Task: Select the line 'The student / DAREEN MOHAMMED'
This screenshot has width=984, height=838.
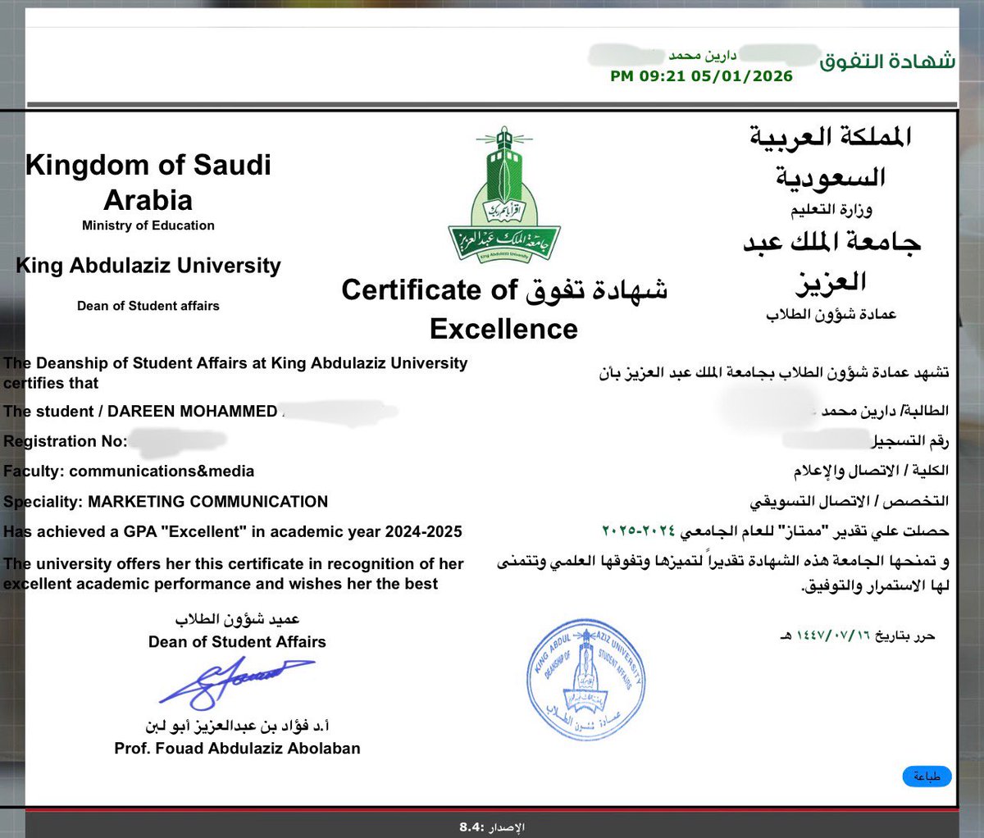Action: 140,412
